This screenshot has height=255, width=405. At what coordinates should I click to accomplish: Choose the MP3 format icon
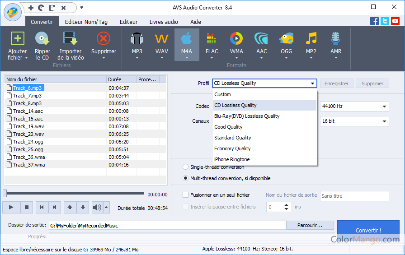137,39
